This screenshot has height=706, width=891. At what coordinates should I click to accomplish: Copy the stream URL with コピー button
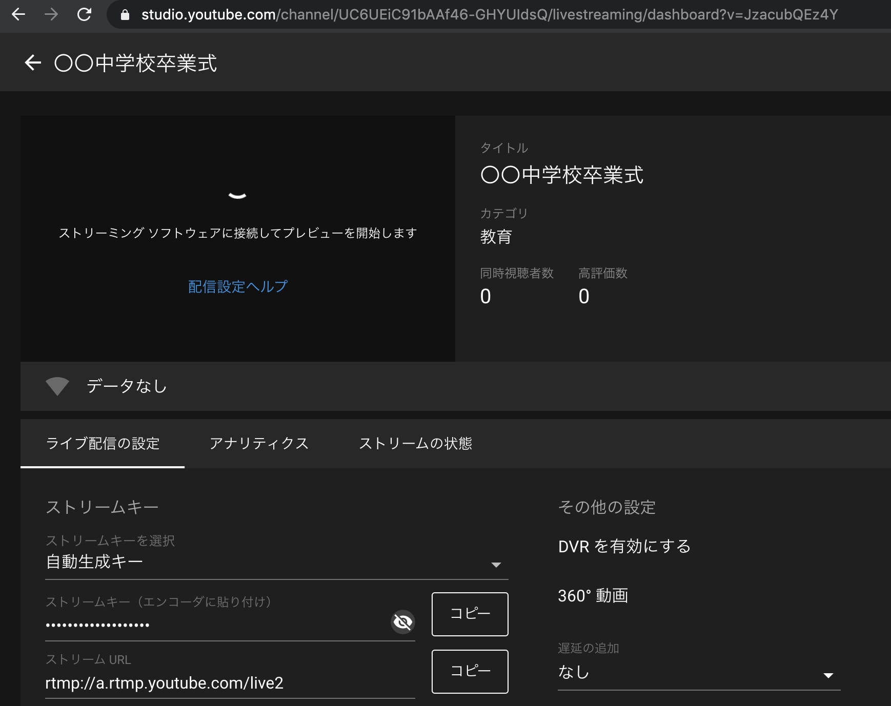tap(470, 672)
